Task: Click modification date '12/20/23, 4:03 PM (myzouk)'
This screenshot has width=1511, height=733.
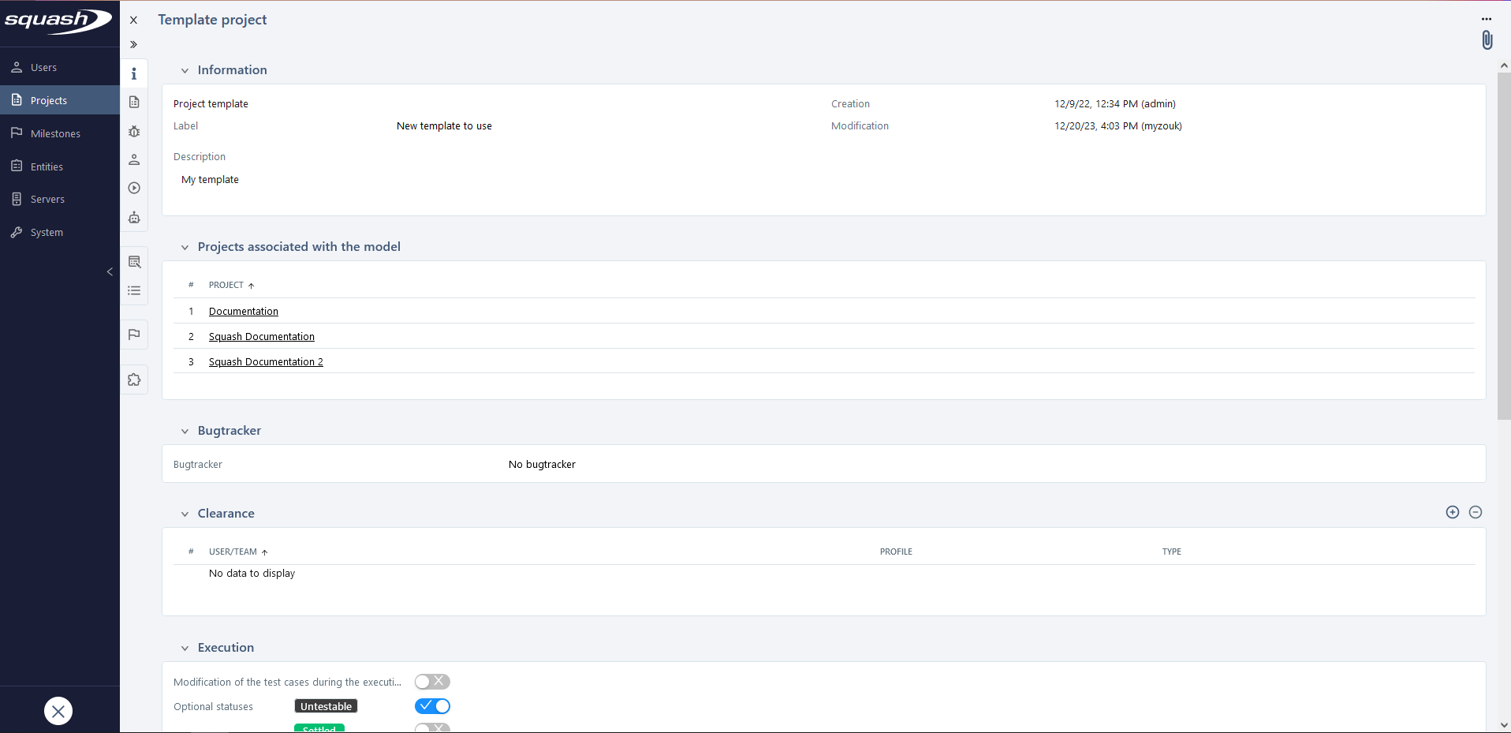Action: (x=1117, y=126)
